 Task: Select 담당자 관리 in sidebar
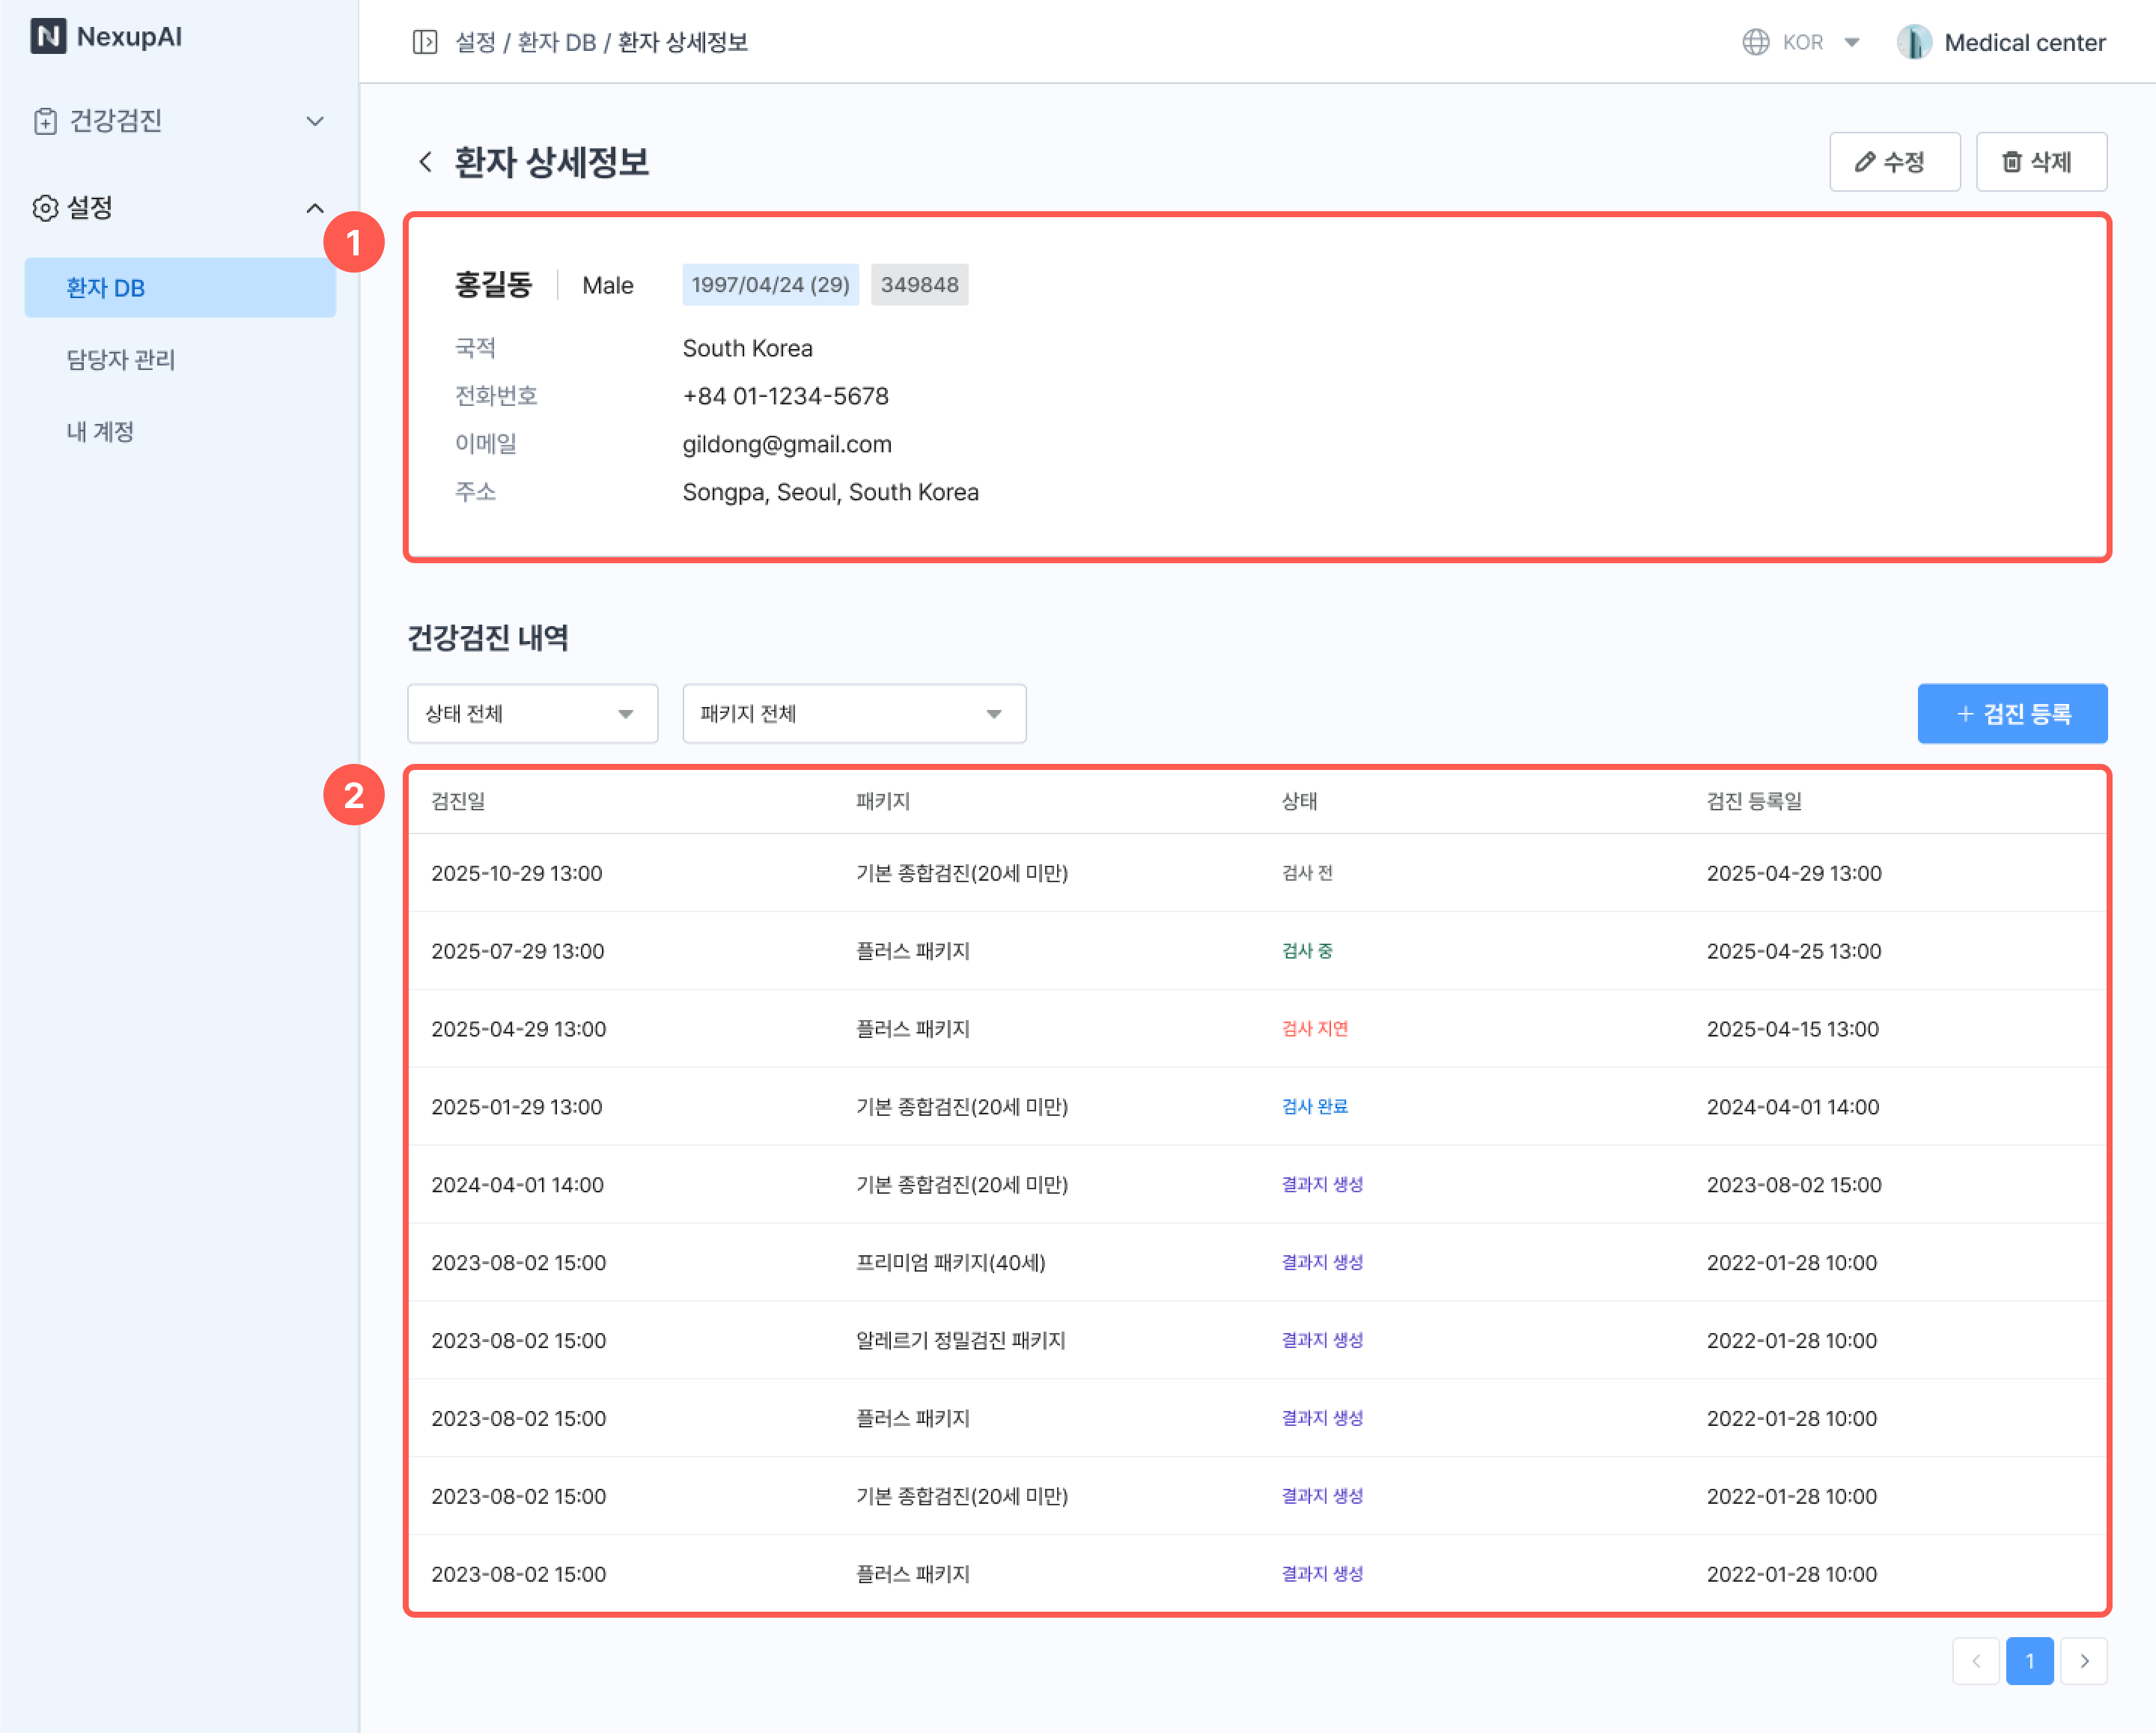click(121, 359)
